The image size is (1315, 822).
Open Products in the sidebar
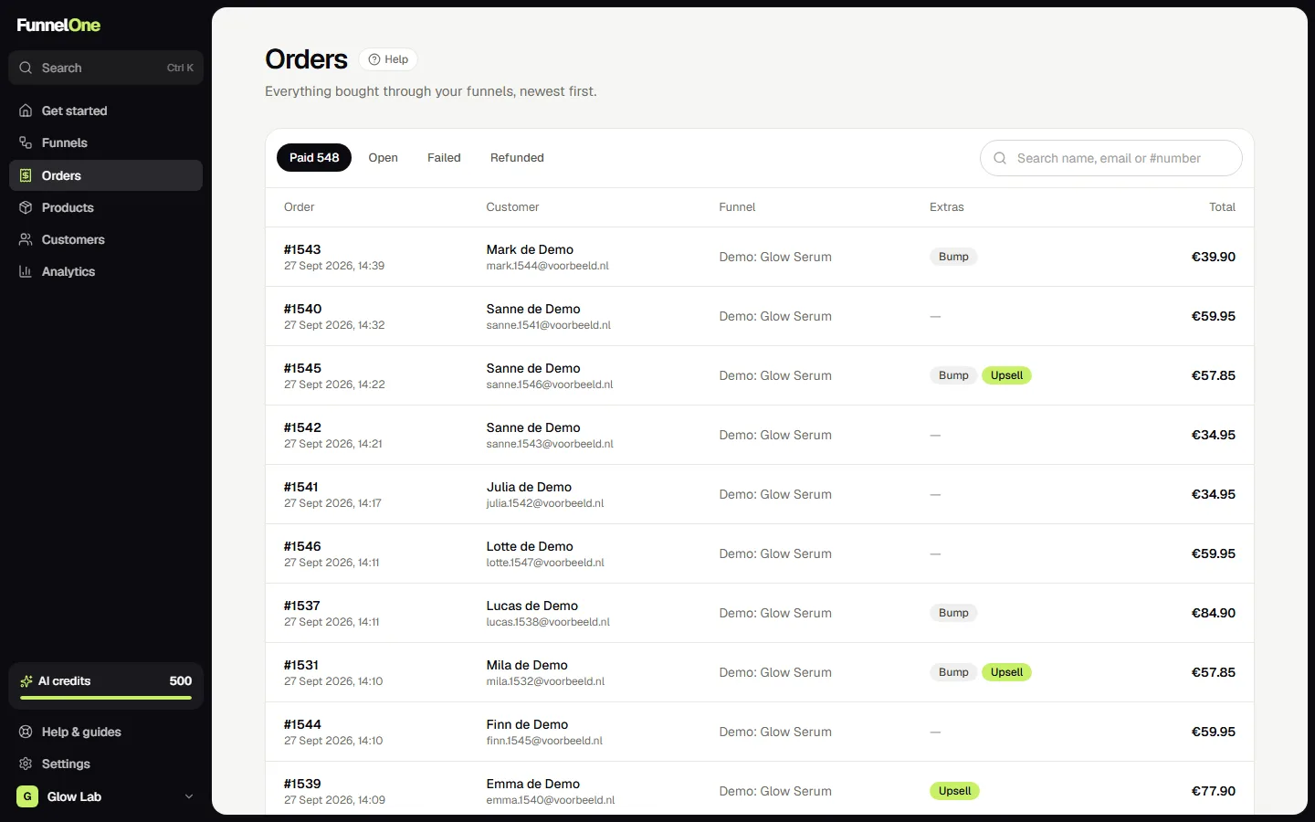(106, 207)
